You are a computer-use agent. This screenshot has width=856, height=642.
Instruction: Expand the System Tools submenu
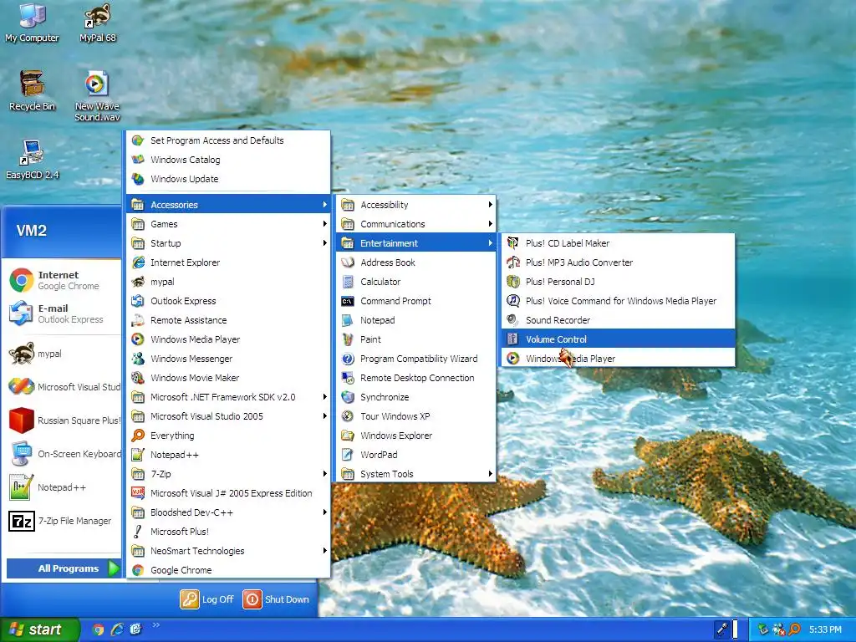coord(416,474)
